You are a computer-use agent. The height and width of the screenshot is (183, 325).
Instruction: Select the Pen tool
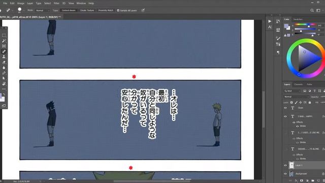pyautogui.click(x=4, y=73)
